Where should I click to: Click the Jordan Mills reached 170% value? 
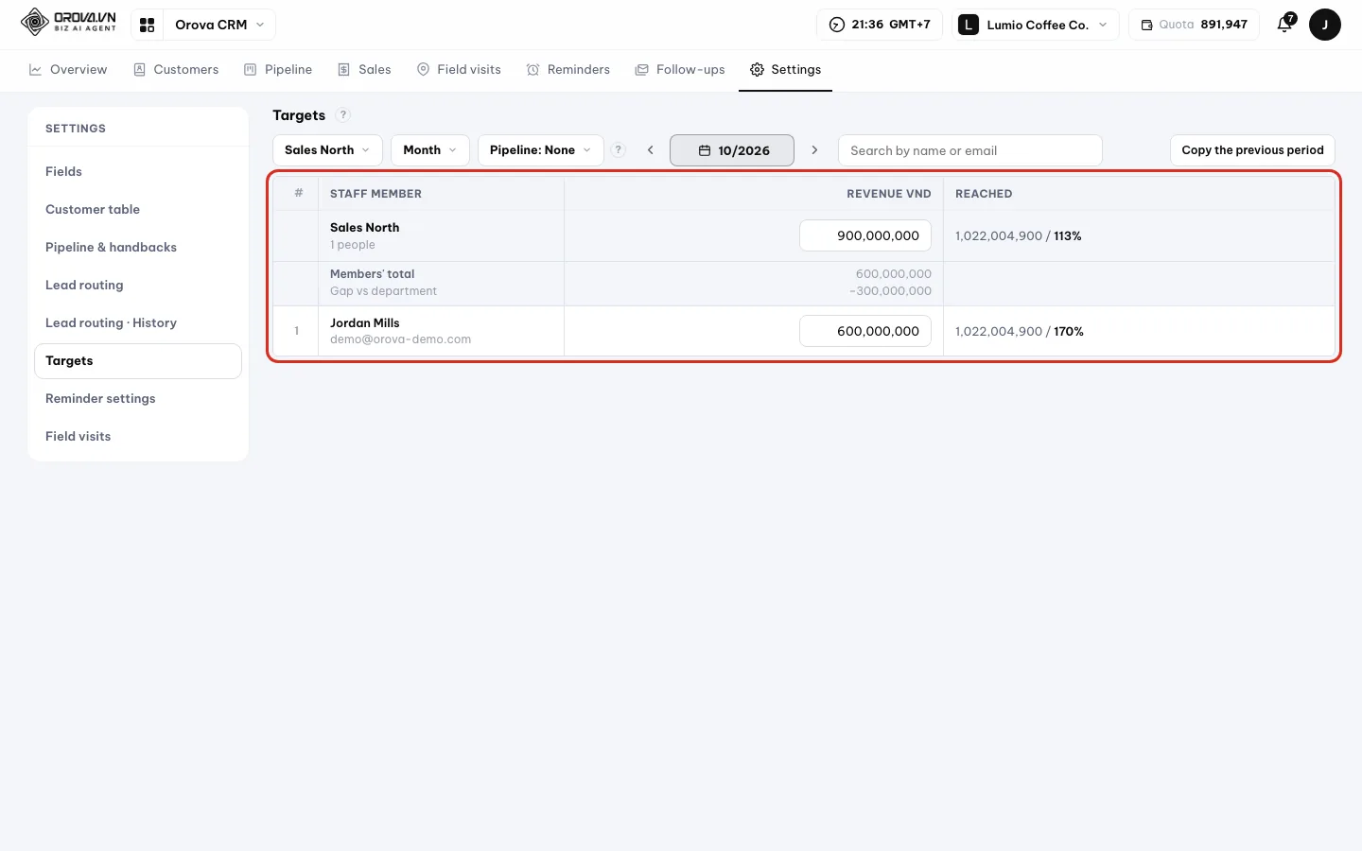click(1069, 332)
